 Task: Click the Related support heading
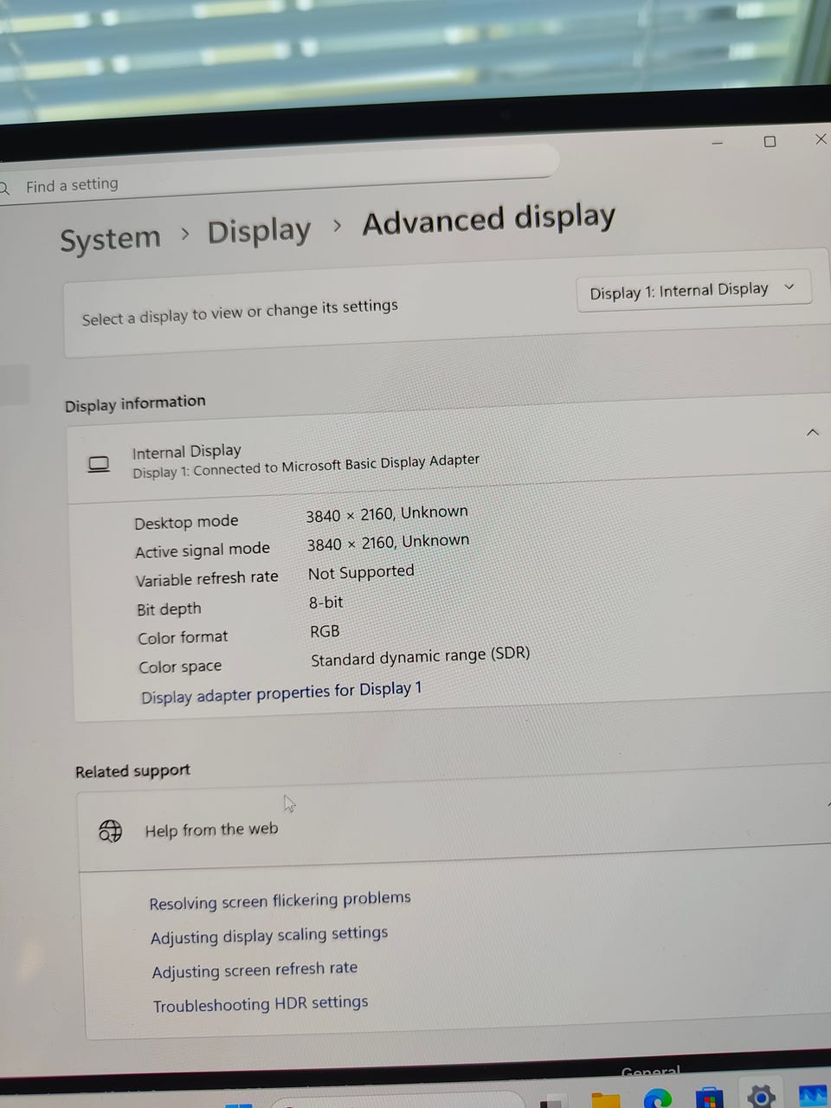click(x=132, y=771)
